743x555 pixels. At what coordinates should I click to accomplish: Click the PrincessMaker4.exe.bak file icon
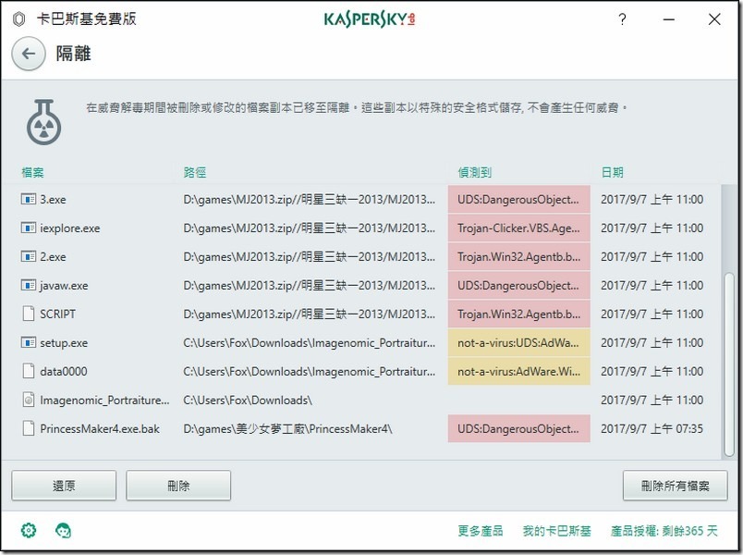pos(29,429)
